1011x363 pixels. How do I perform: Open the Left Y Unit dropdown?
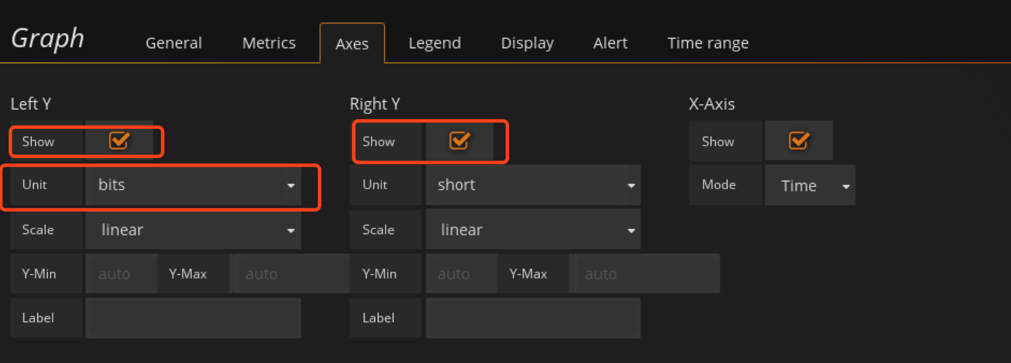(x=193, y=185)
